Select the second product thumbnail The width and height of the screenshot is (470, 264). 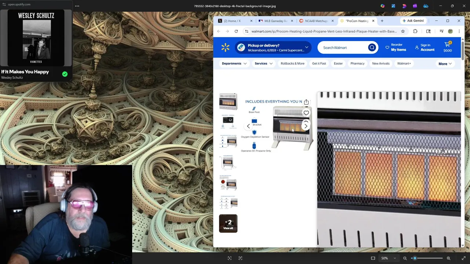coord(228,121)
